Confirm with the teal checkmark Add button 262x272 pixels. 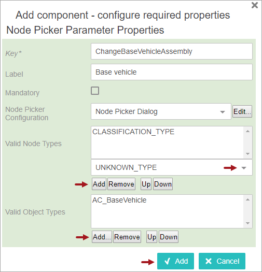point(175,261)
